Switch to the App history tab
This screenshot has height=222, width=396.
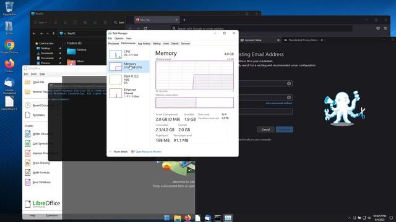144,44
